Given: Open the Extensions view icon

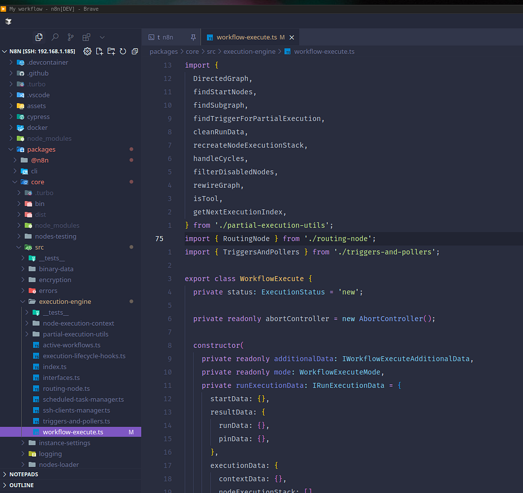Looking at the screenshot, I should (86, 37).
